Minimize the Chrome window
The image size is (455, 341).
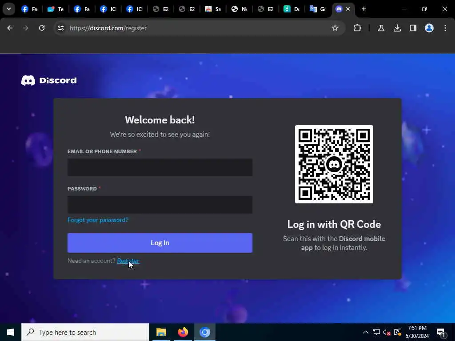403,9
